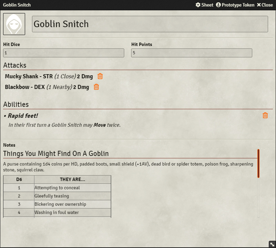This screenshot has width=276, height=248.
Task: Click the Abilities section heading
Action: tap(16, 104)
